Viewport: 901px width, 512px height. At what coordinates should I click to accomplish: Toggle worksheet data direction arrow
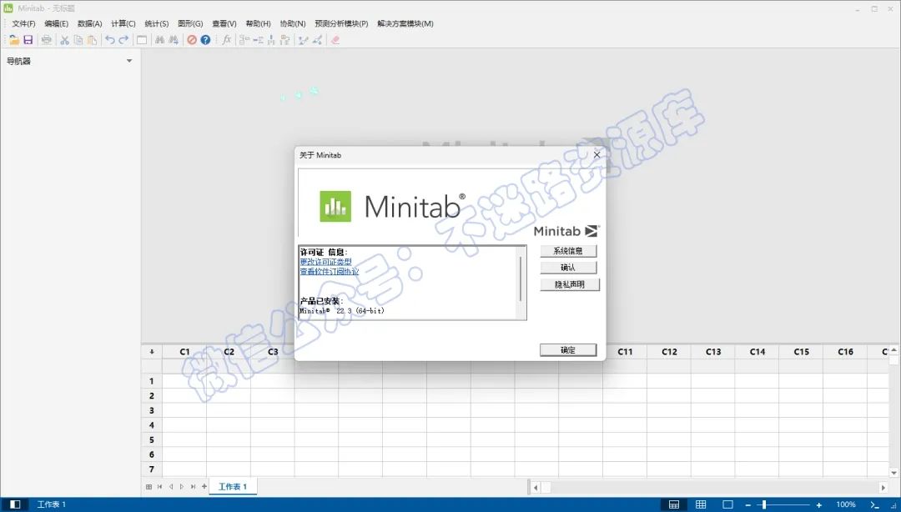(152, 352)
